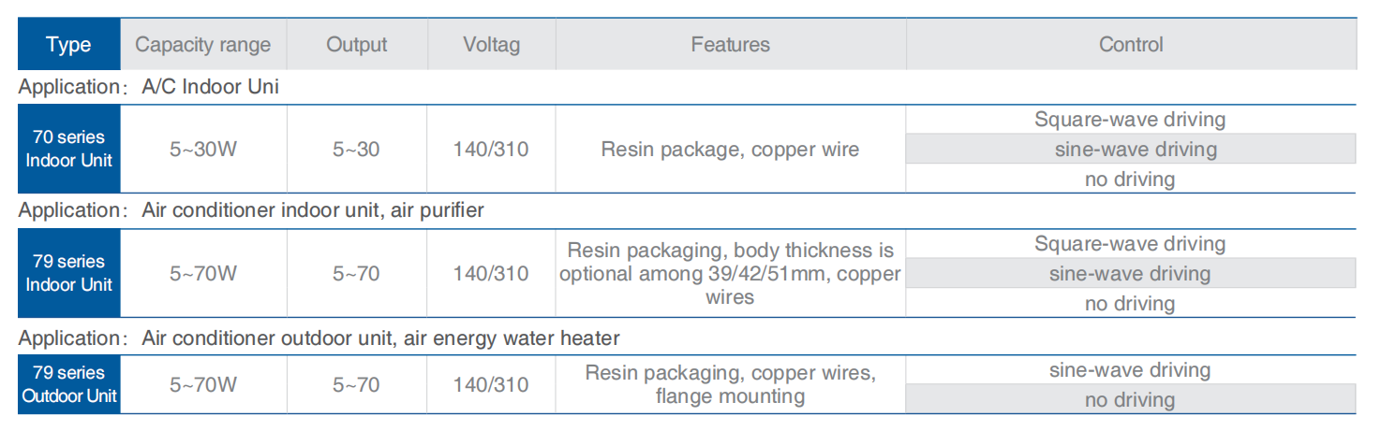Screen dimensions: 1396x431
Task: Click sine-wave driving for 79 series Indoor Unit
Action: (x=1130, y=274)
